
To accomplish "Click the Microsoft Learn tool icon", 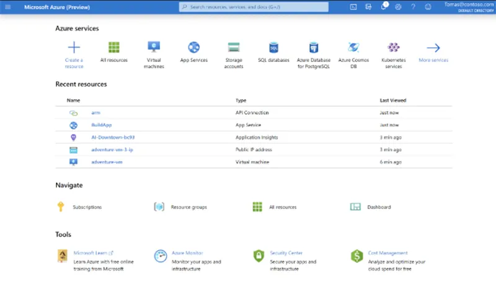I will coord(63,256).
